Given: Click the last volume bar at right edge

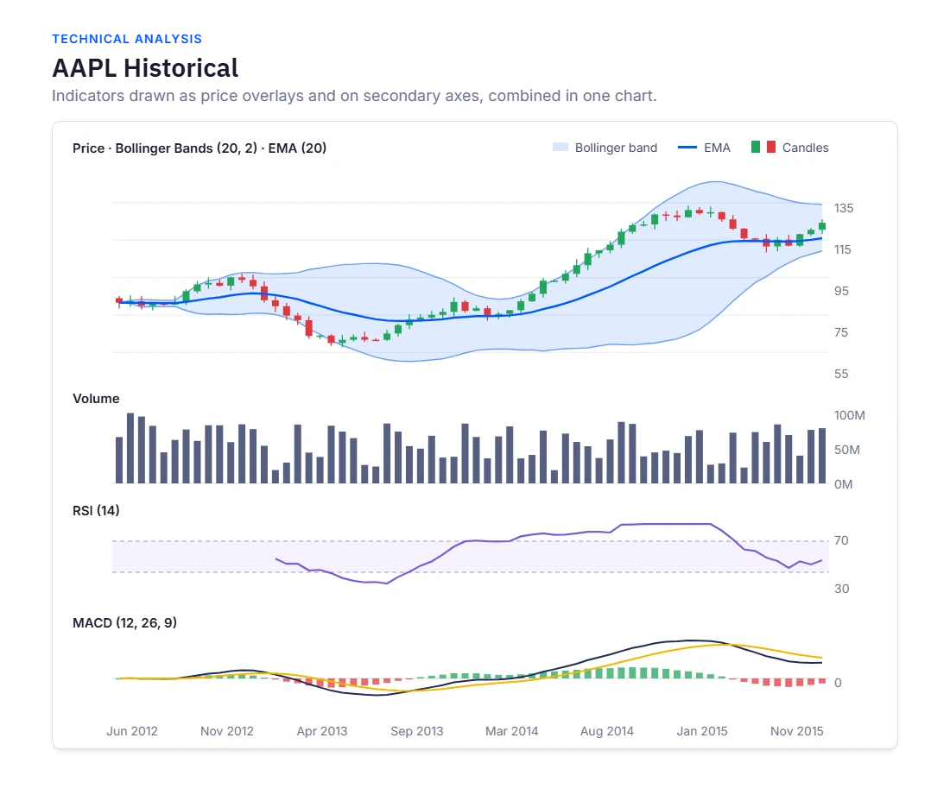Looking at the screenshot, I should pyautogui.click(x=822, y=456).
